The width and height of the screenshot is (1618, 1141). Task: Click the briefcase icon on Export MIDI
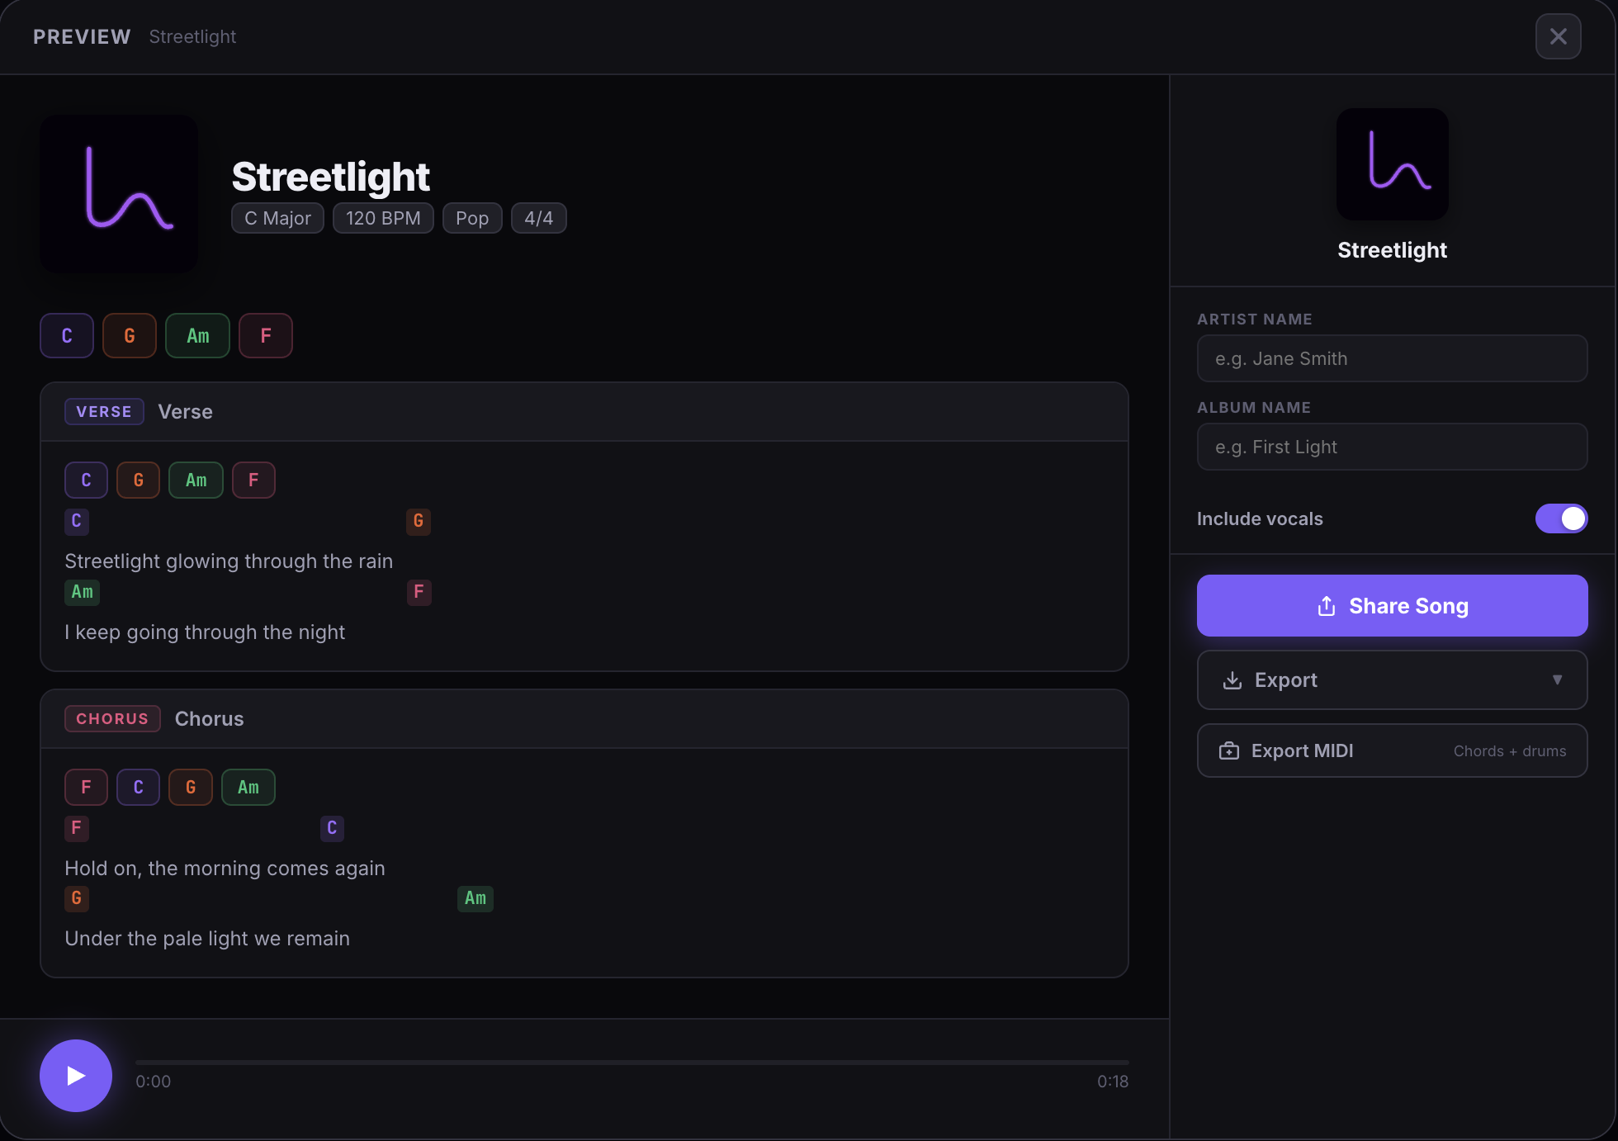tap(1228, 750)
